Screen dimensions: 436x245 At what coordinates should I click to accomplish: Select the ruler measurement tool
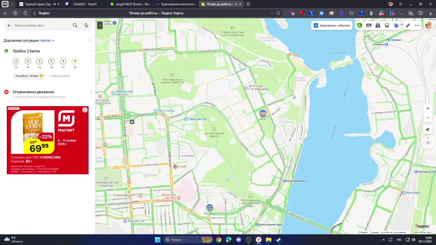(408, 26)
